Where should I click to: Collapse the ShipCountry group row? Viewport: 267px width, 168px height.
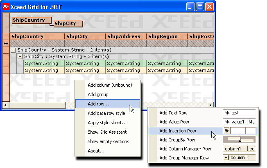[13, 50]
